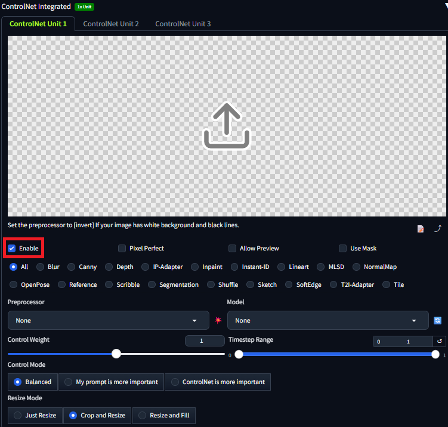Select the Canny control type
The height and width of the screenshot is (427, 448).
(x=72, y=267)
